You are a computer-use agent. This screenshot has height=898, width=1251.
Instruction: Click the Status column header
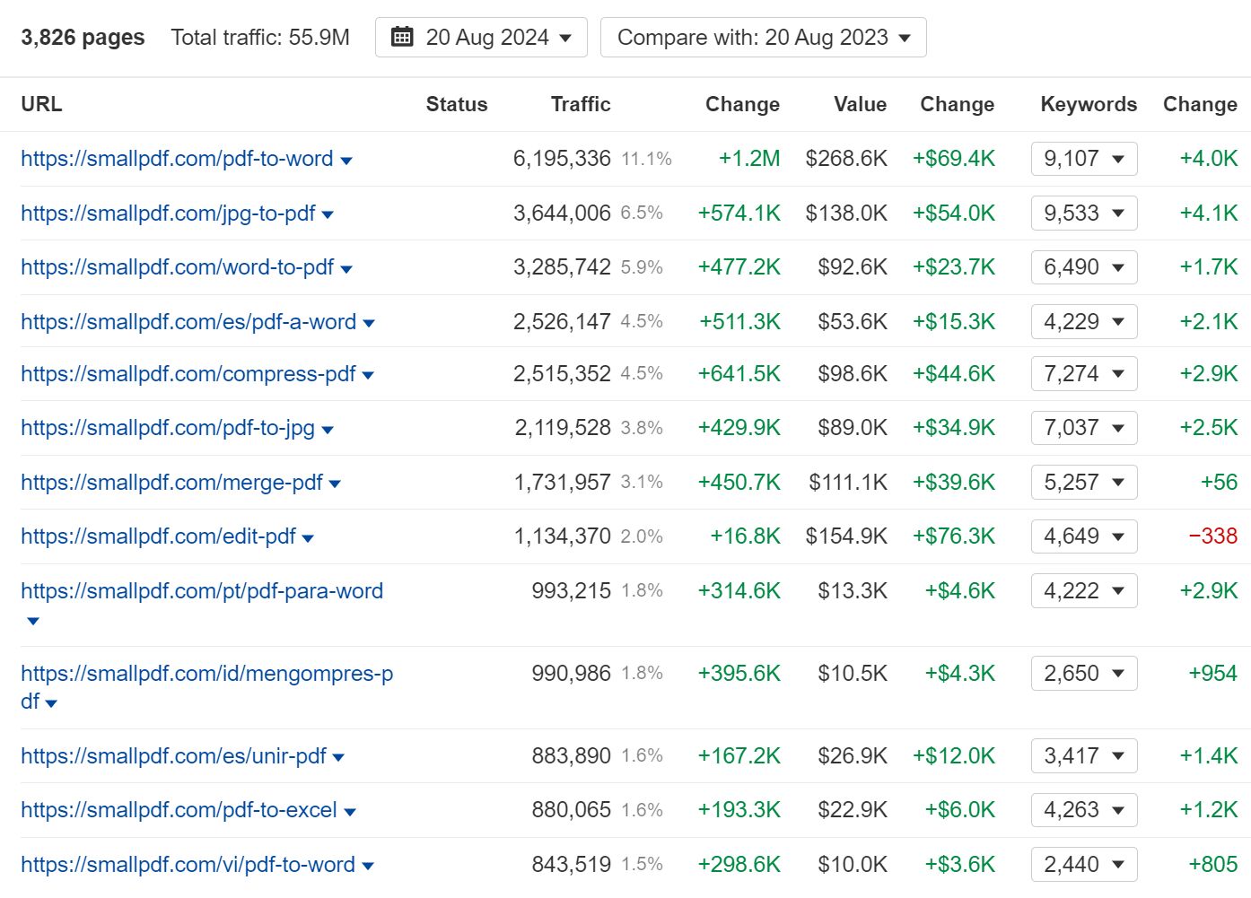coord(457,104)
